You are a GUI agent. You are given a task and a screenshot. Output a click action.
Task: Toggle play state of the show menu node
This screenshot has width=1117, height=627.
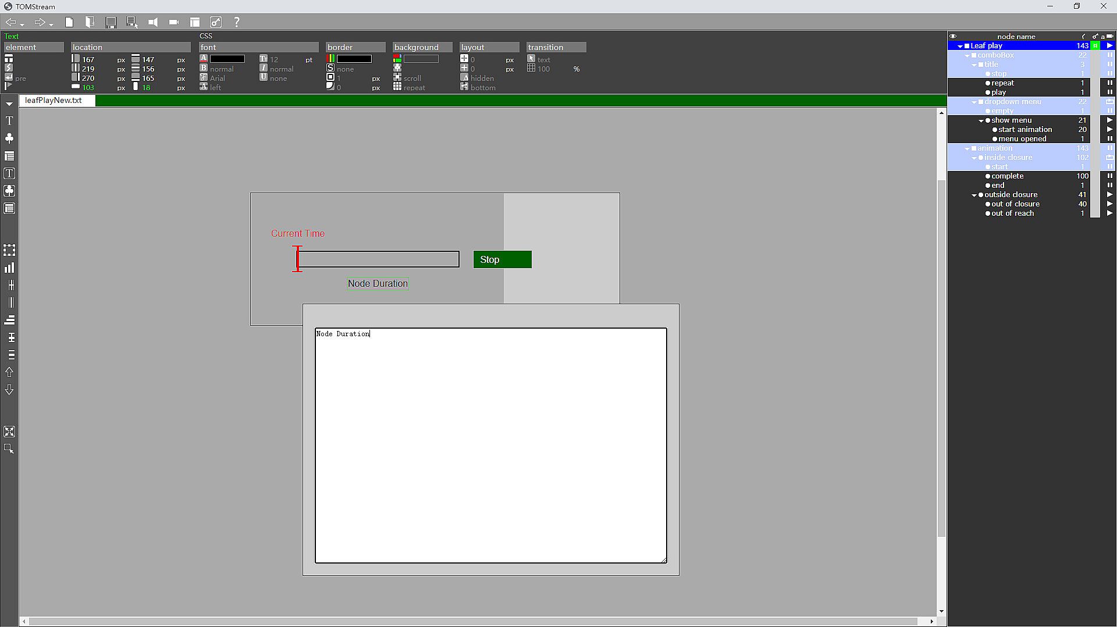[1110, 120]
